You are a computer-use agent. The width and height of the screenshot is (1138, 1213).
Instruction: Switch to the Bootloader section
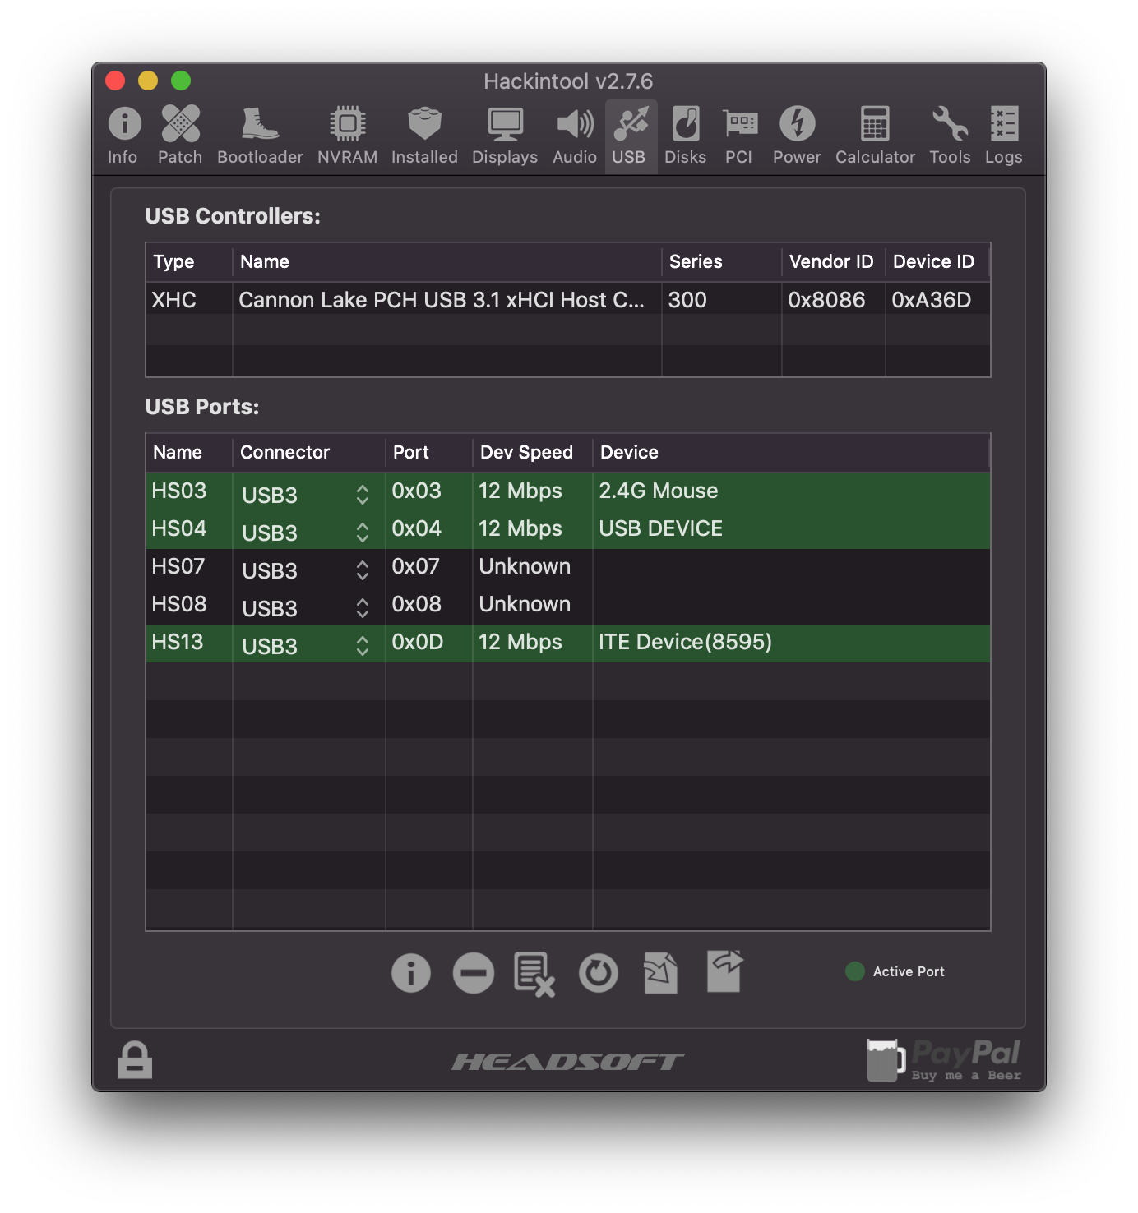tap(260, 136)
